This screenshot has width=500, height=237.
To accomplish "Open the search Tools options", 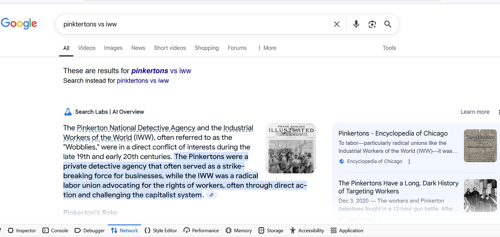I will point(389,48).
